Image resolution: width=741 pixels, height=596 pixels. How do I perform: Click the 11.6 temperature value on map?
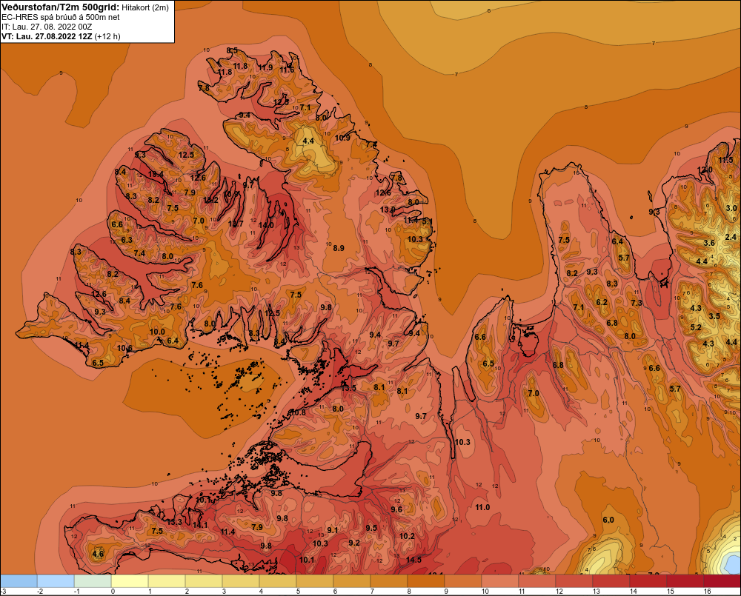[x=287, y=70]
